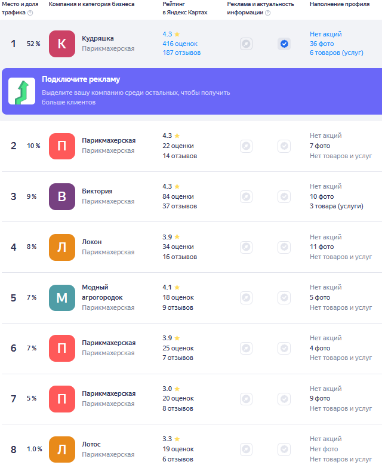Click the verification checkmark in Лотос row

pos(284,449)
